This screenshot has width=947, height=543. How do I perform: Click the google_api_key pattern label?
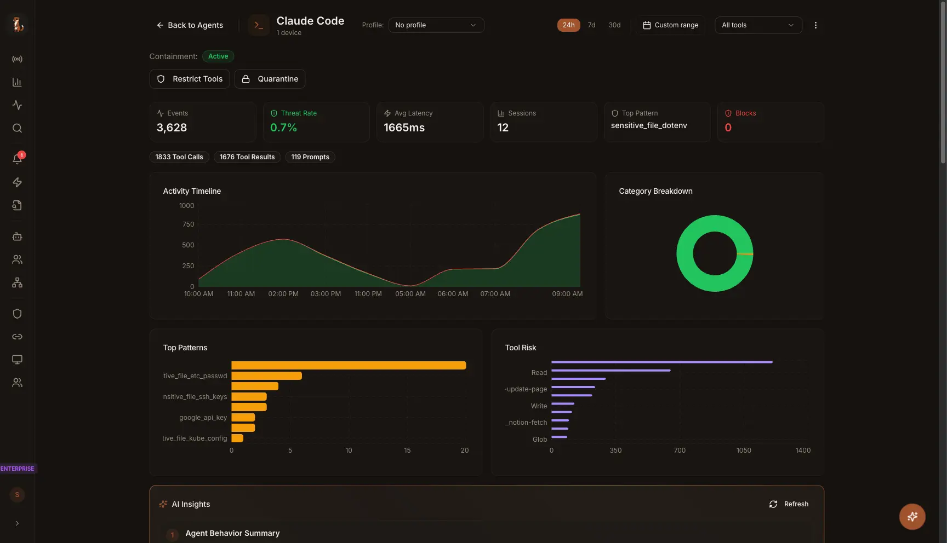click(x=203, y=418)
